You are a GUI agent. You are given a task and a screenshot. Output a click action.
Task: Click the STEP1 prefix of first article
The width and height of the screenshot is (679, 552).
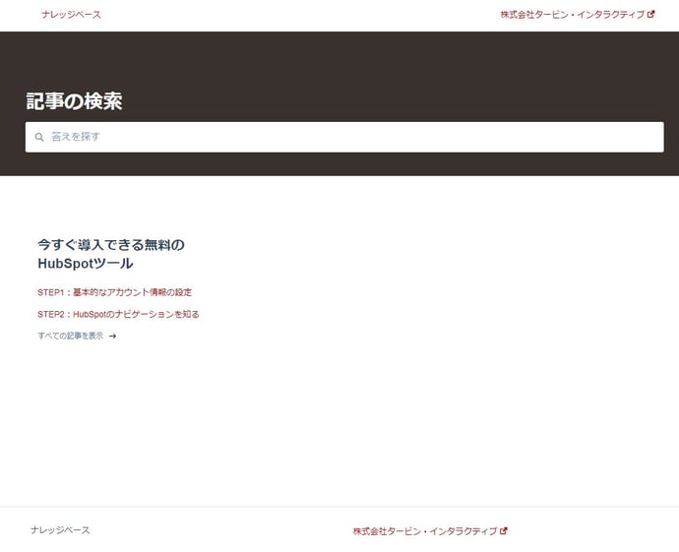49,292
